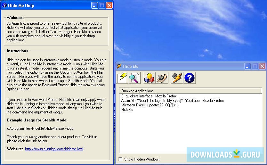
Task: Click the hand holding device toolbar icon
Action: pyautogui.click(x=162, y=78)
